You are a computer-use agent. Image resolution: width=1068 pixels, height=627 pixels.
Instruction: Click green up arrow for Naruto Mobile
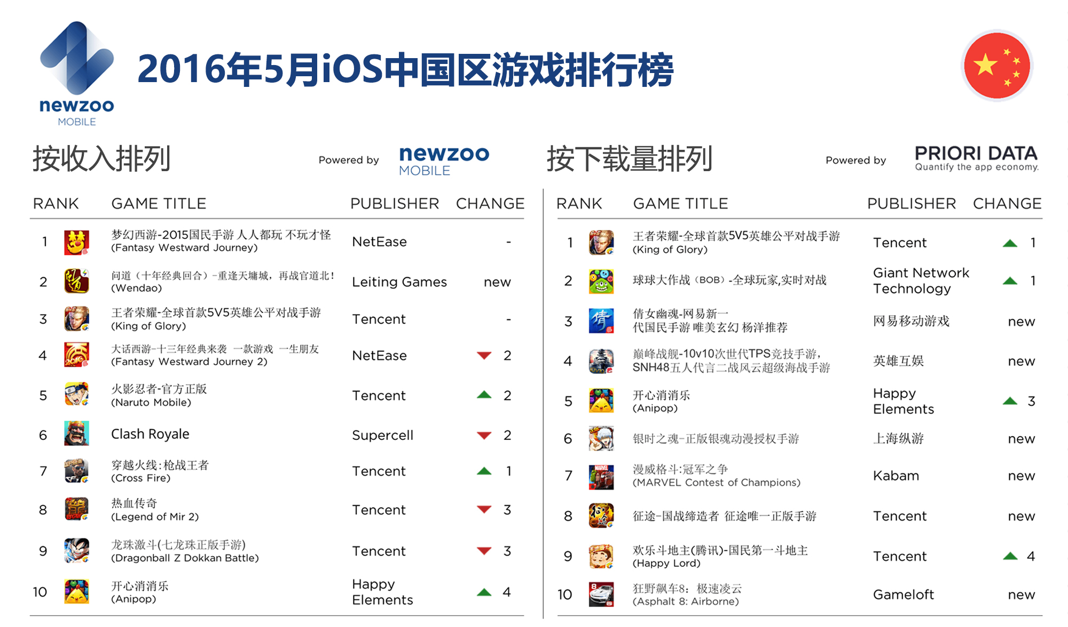tap(484, 395)
